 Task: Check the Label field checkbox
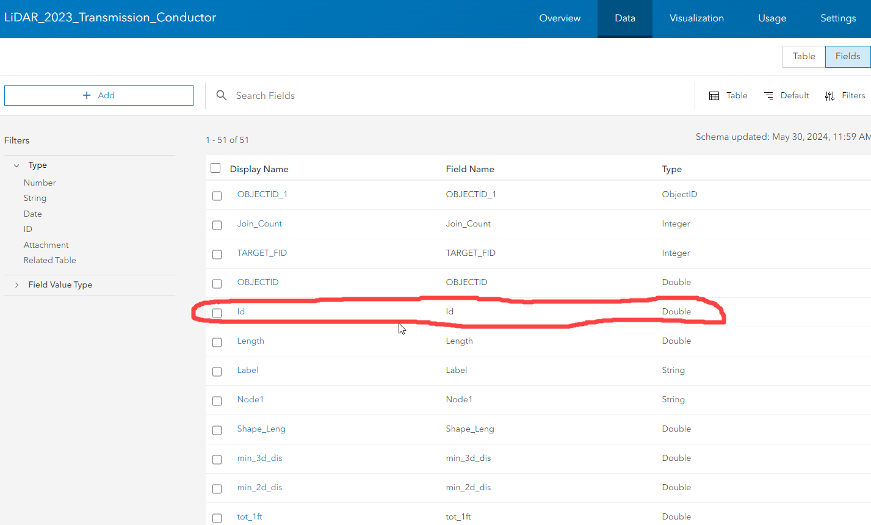(x=217, y=372)
